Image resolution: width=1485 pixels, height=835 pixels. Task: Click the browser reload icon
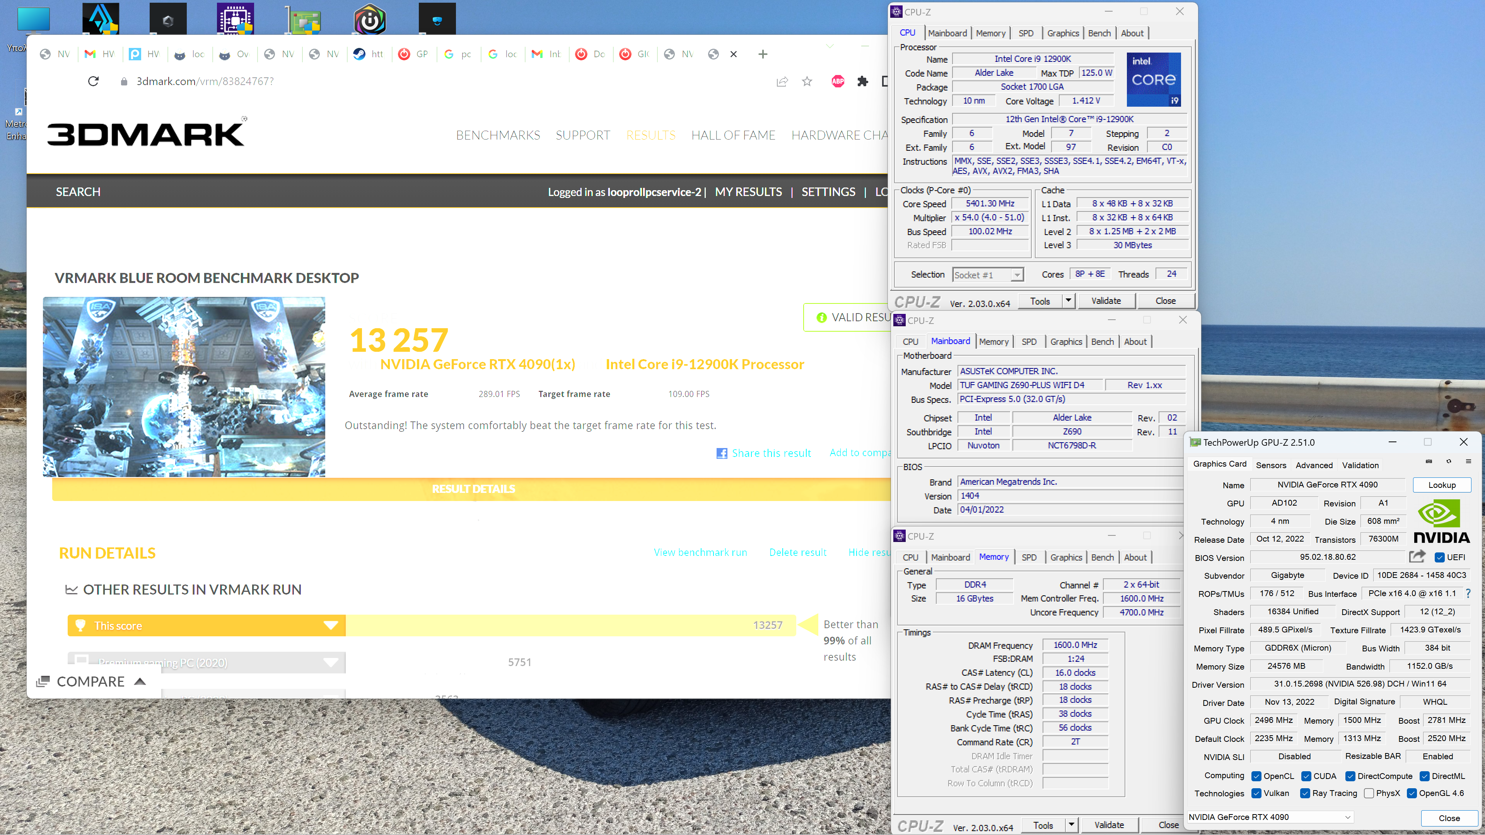(93, 81)
